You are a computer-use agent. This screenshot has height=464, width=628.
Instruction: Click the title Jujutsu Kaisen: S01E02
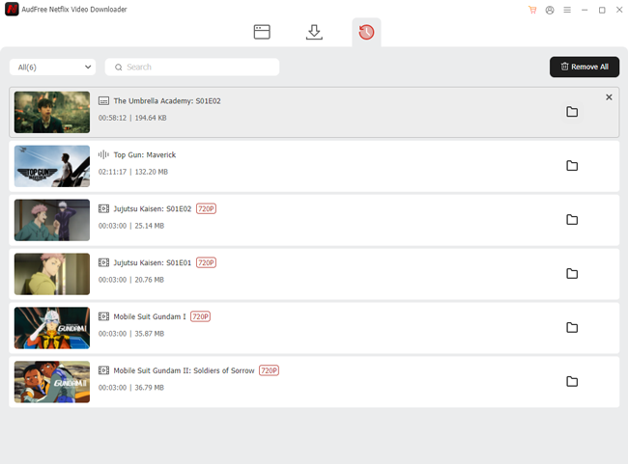[x=153, y=209]
